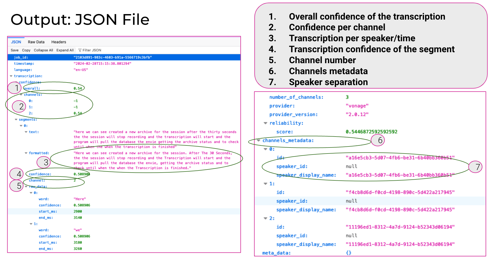Collapse the formatted text node

(26, 153)
